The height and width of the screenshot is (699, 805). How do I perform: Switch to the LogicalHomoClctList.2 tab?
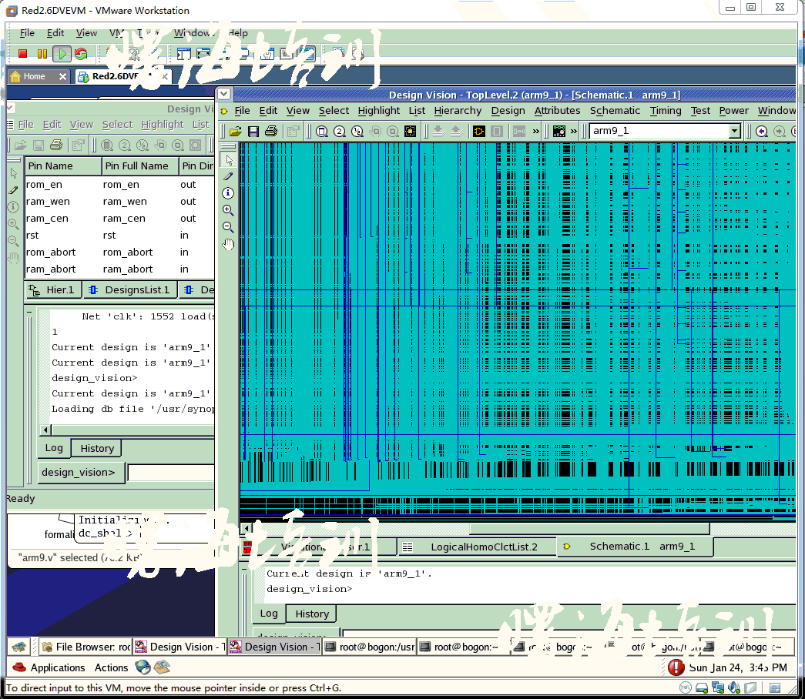(x=485, y=546)
